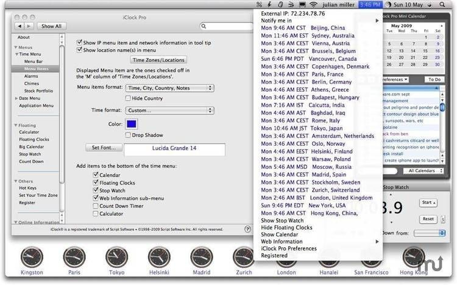Click the Set Font... button
This screenshot has width=457, height=285.
[x=104, y=148]
